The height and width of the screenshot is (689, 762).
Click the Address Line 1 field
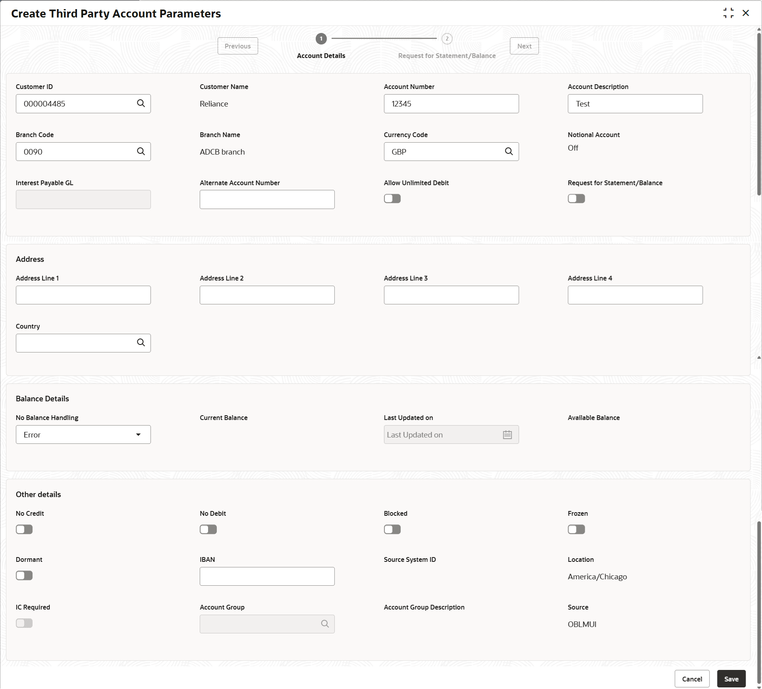coord(83,295)
